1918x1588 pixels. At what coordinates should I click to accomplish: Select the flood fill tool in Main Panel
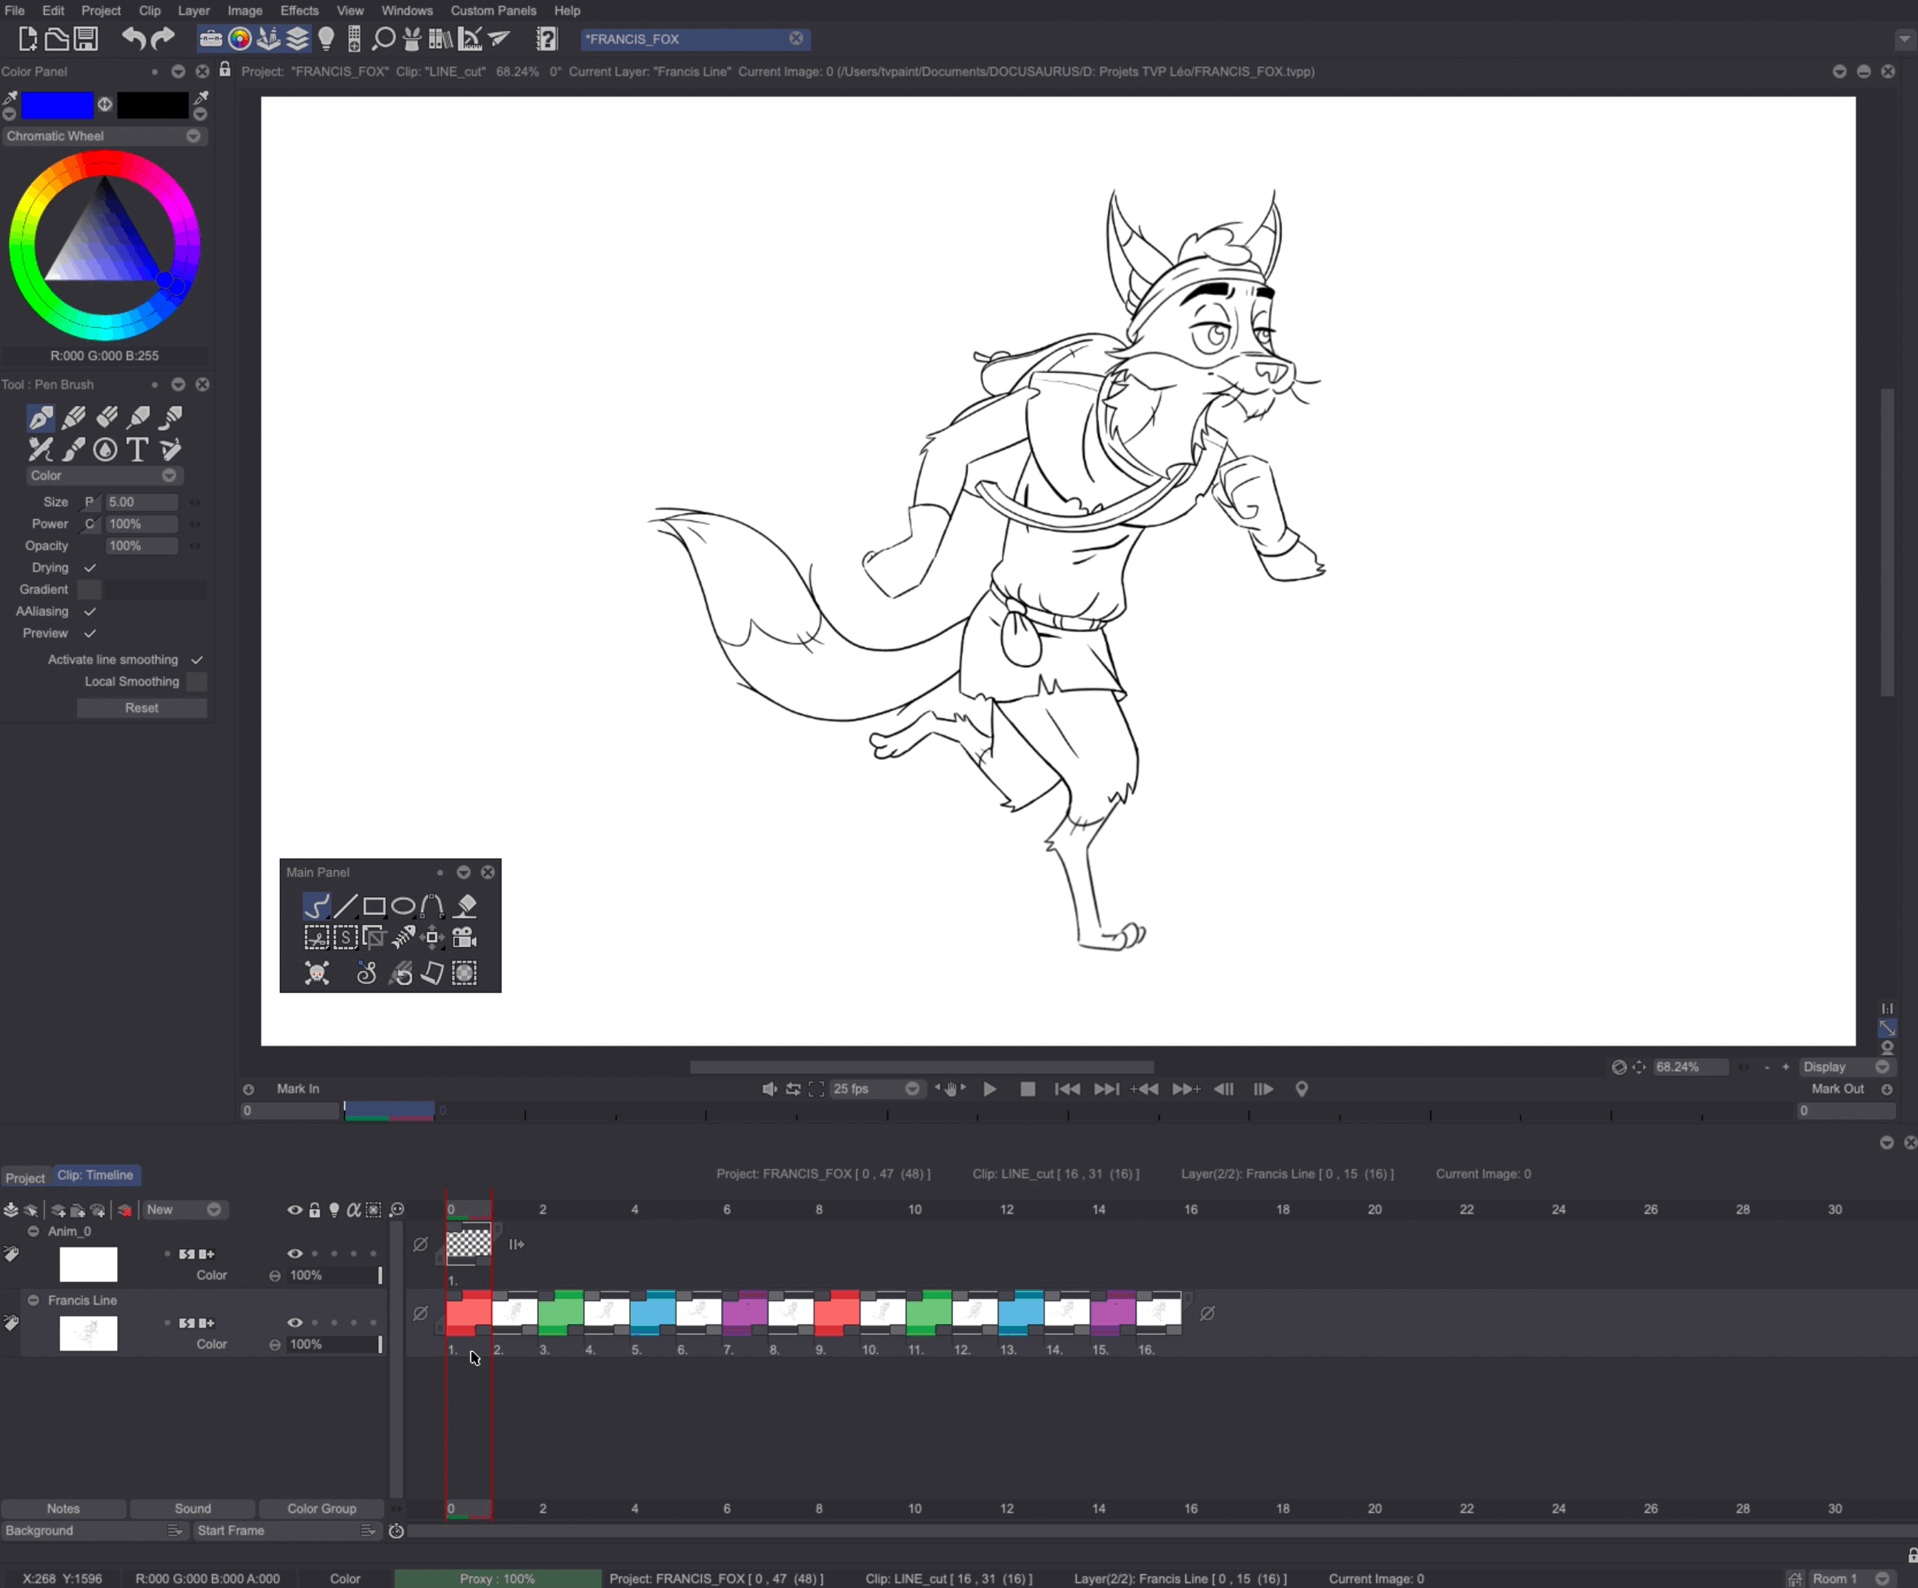click(x=465, y=906)
